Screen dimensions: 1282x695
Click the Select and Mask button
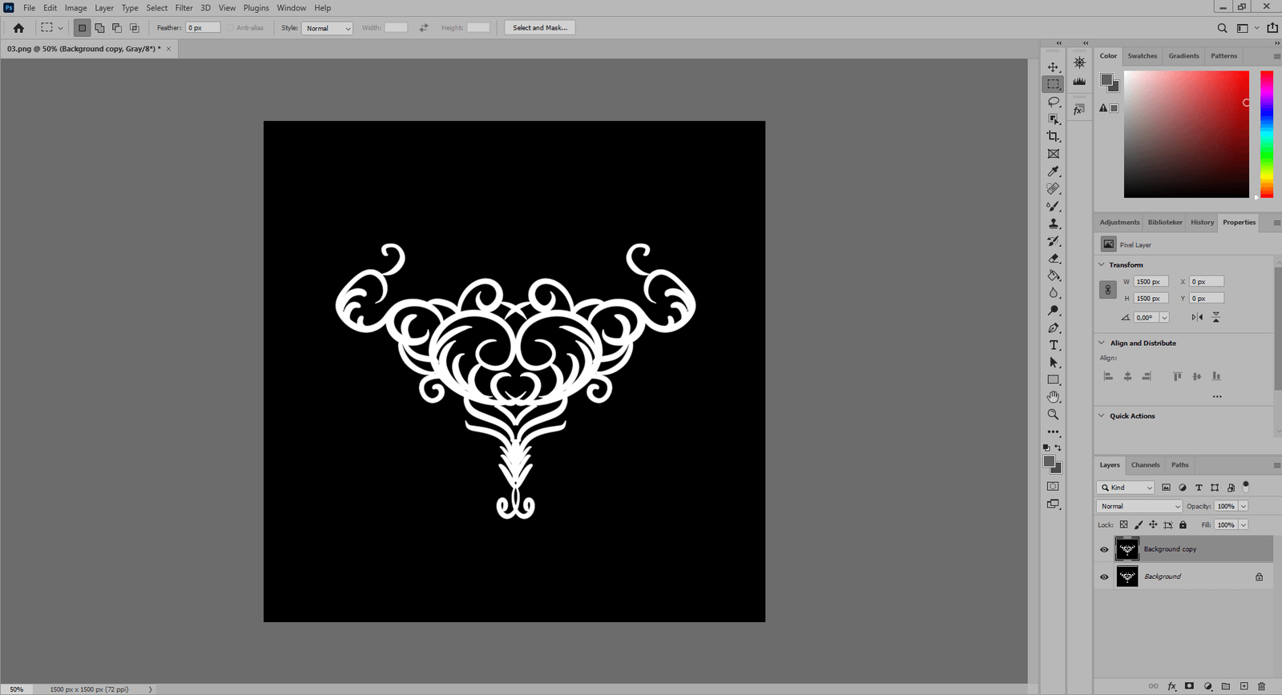[540, 28]
